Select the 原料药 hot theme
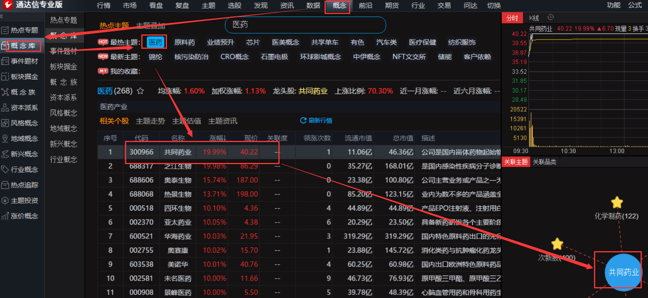The image size is (648, 298). click(x=184, y=42)
